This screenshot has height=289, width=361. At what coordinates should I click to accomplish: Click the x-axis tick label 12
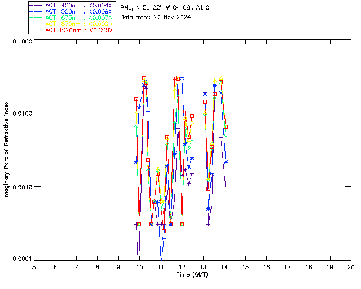pyautogui.click(x=182, y=267)
